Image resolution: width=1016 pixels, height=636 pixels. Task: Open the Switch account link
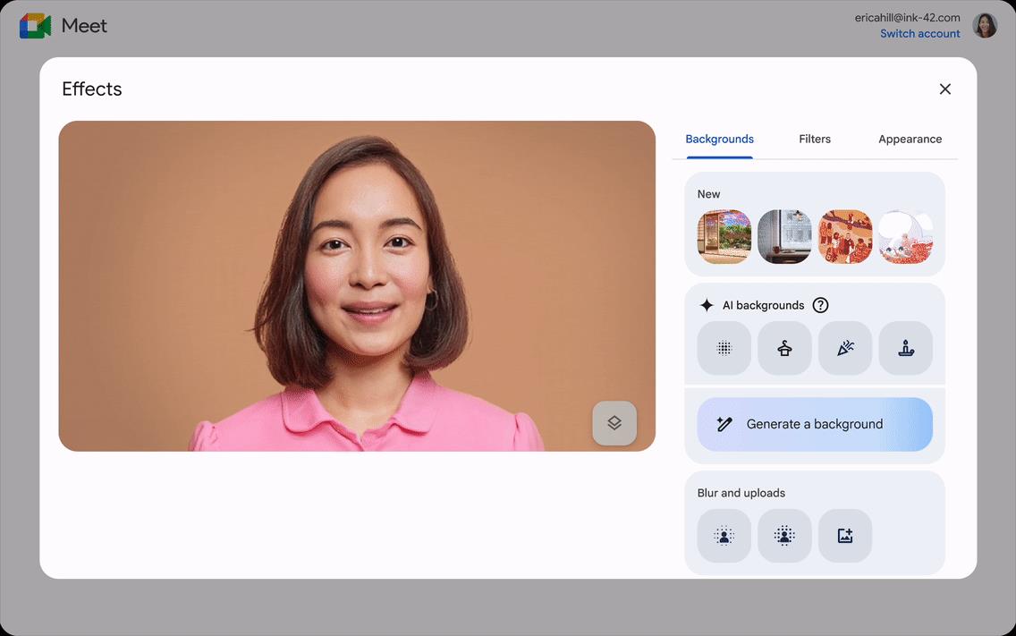tap(919, 33)
